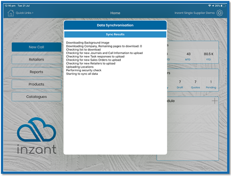
Task: Tap the Wi-Fi status icon
Action: pyautogui.click(x=210, y=6)
